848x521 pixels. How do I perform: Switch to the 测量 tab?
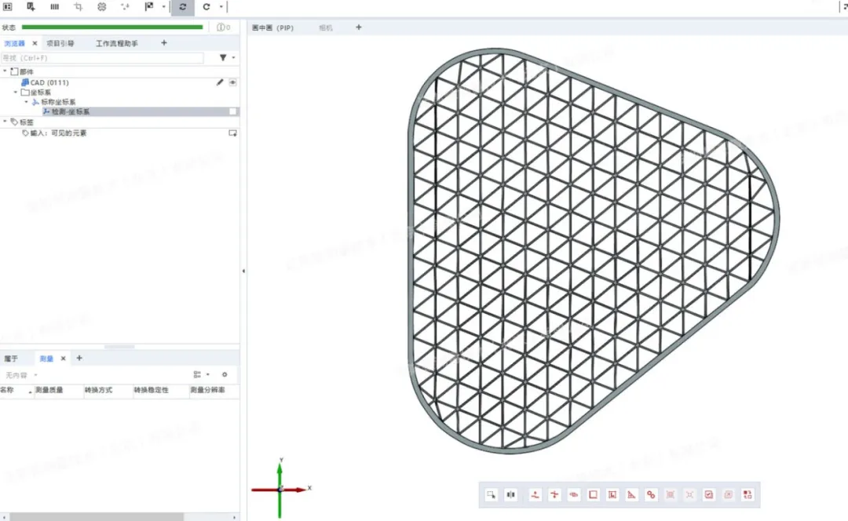(x=46, y=359)
